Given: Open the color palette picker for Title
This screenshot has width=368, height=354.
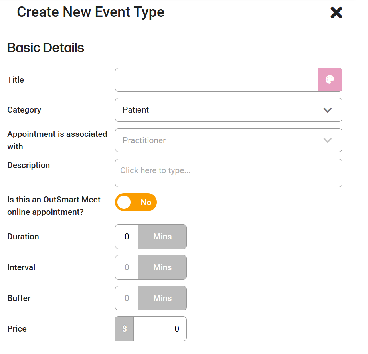Looking at the screenshot, I should 330,80.
